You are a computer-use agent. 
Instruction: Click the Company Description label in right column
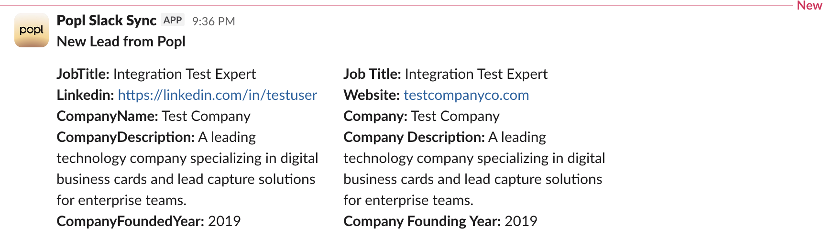pyautogui.click(x=414, y=137)
